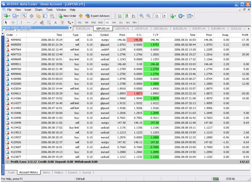Select the vertical line drawing tool
Viewport: 252px width, 182px height.
pyautogui.click(x=21, y=22)
